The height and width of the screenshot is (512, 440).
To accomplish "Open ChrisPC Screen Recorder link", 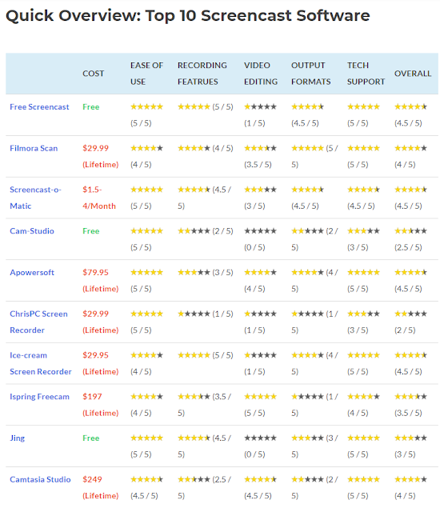I will pyautogui.click(x=38, y=322).
